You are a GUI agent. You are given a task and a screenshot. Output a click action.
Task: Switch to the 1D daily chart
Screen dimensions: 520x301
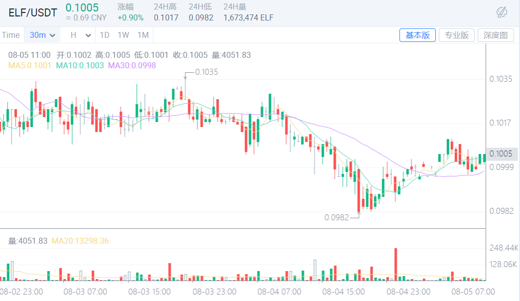[x=104, y=35]
